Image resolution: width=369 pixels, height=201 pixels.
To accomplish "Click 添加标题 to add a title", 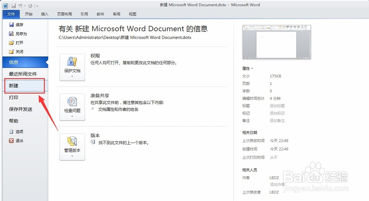I will [x=277, y=106].
